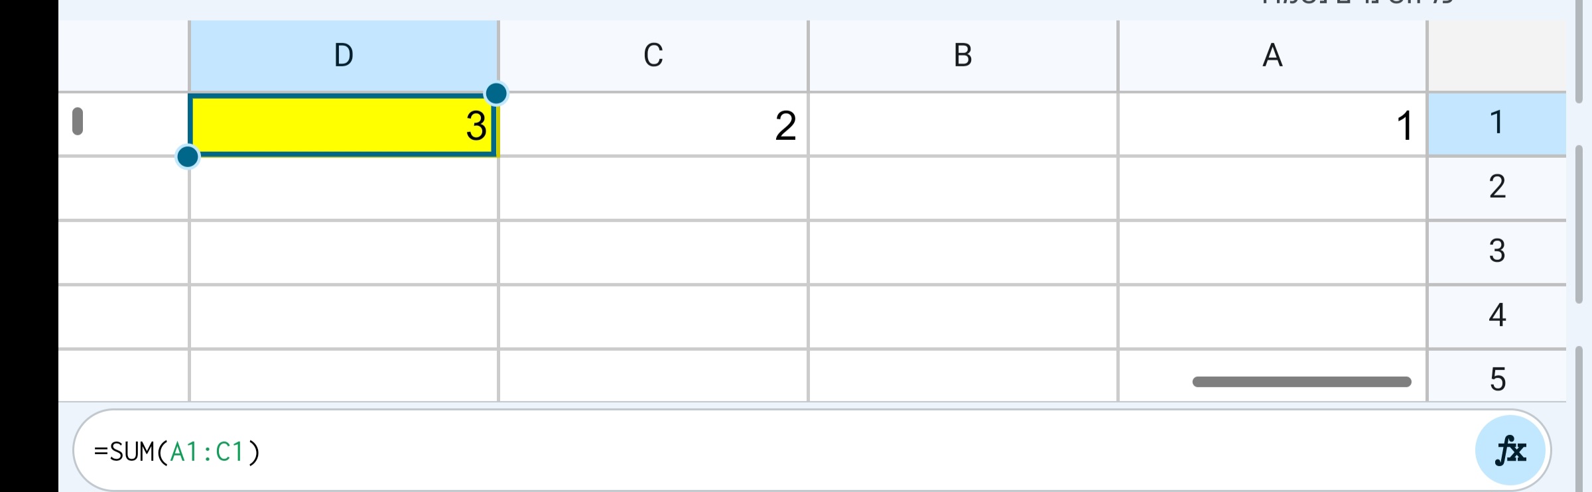1592x492 pixels.
Task: Click the gray pill handle left of row 1
Action: coord(78,120)
